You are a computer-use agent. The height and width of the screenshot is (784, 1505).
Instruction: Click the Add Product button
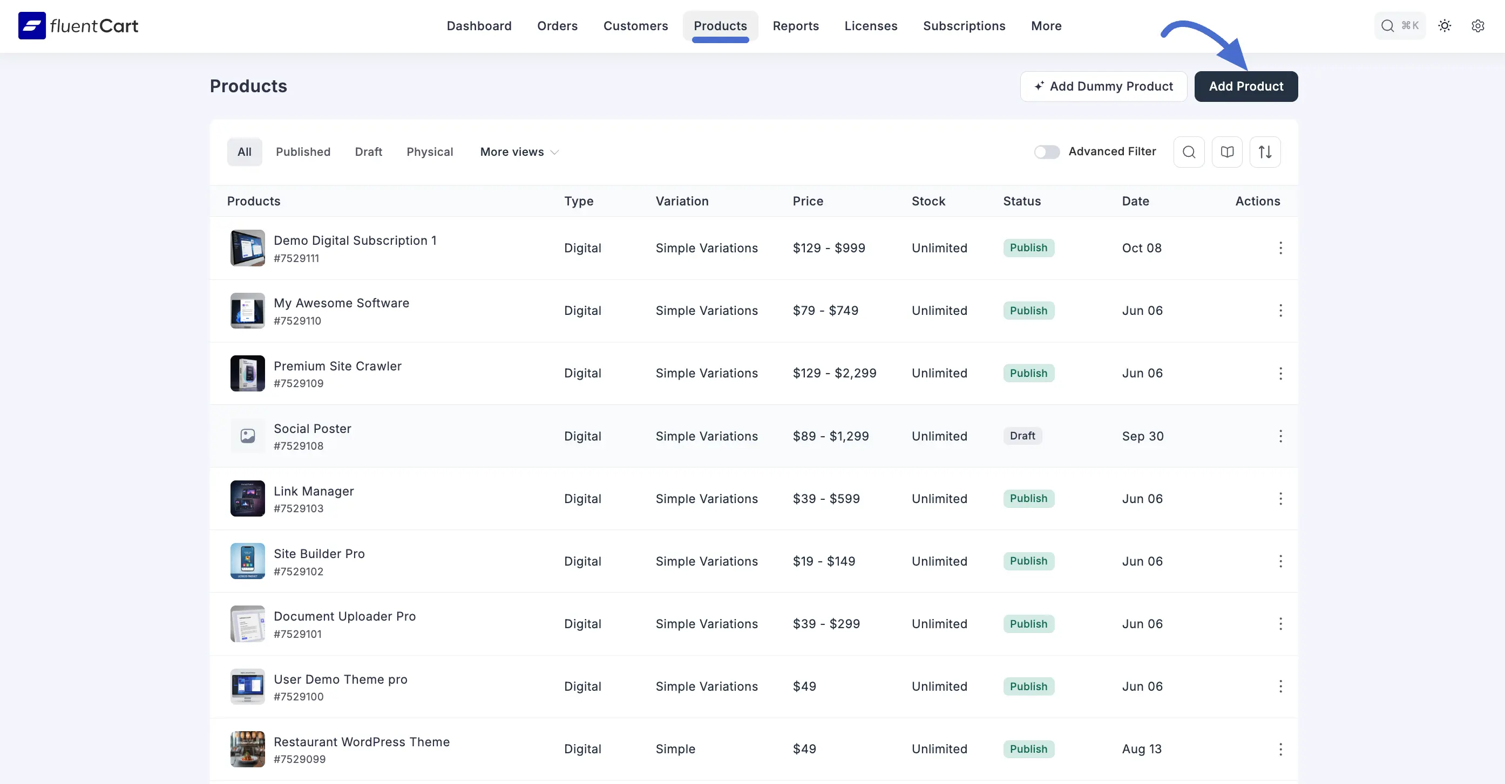1245,86
